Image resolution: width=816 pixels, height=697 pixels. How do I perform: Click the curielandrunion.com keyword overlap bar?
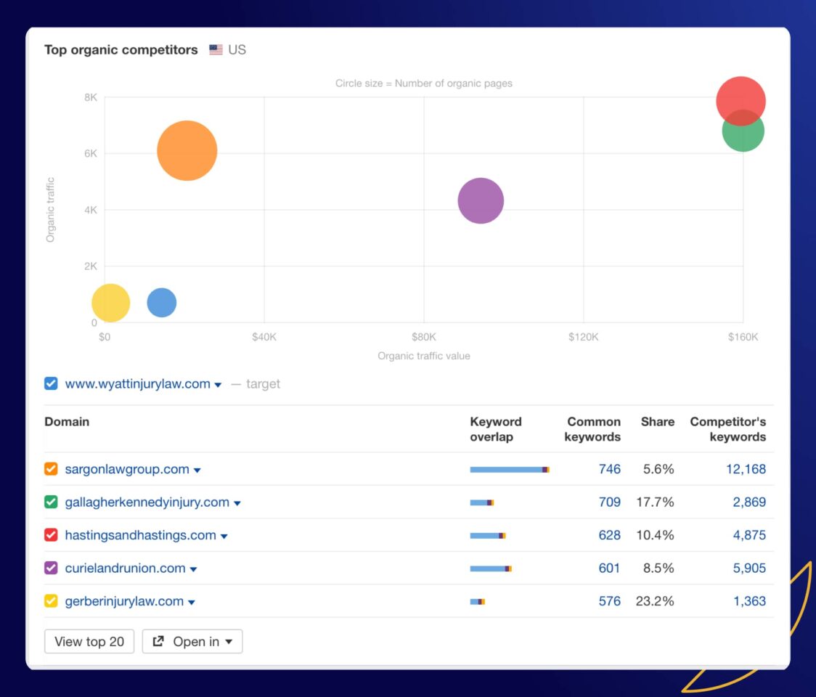pyautogui.click(x=491, y=568)
